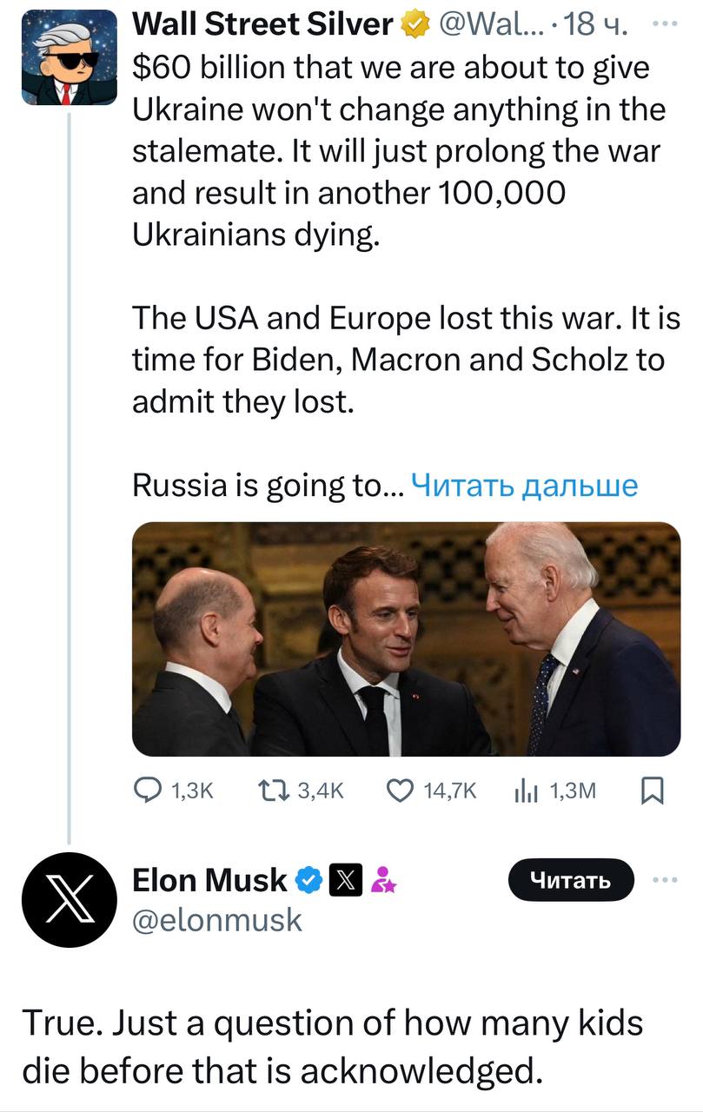Click the Elon Musk display name
703x1112 pixels.
coord(209,881)
